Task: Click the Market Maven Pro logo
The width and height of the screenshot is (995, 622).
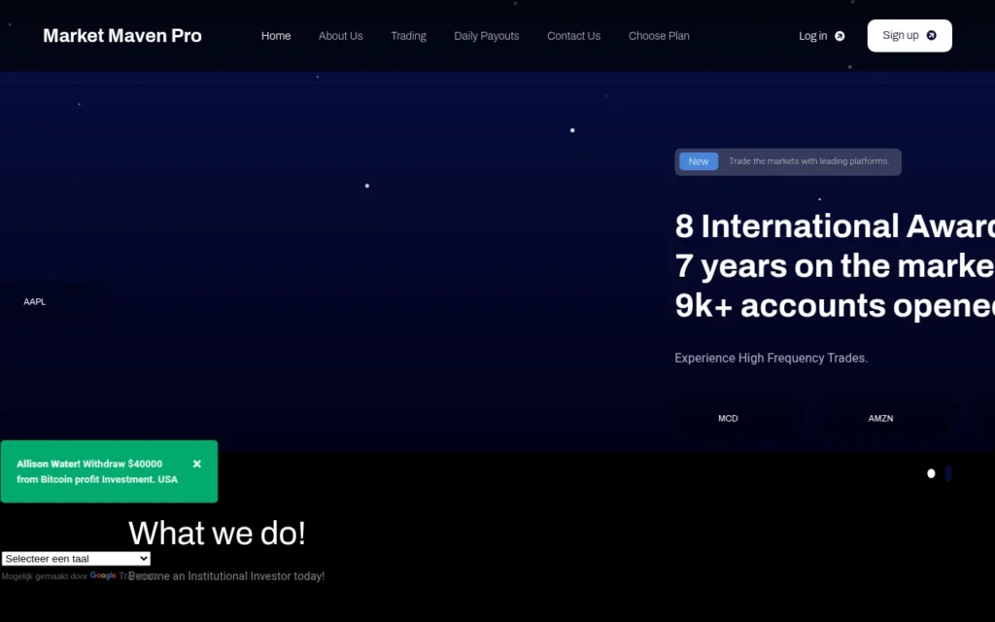Action: (121, 35)
